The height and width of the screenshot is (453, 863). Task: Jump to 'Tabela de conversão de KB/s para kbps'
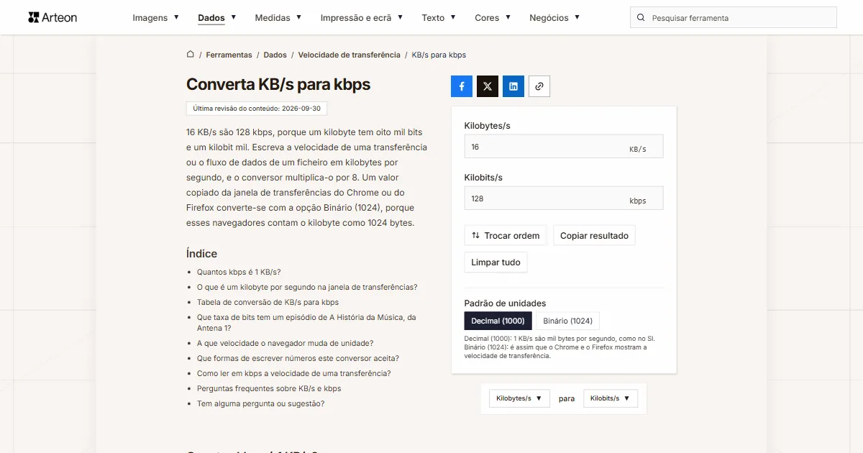268,302
